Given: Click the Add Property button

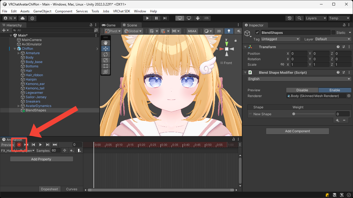Looking at the screenshot, I should (x=41, y=159).
